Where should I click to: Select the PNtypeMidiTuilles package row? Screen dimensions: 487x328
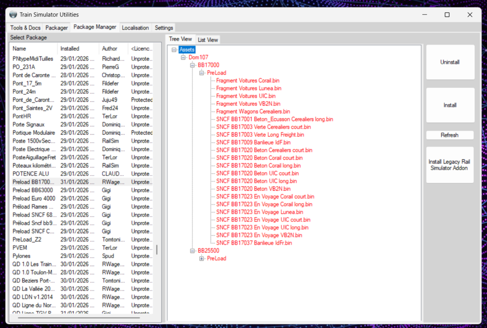click(82, 59)
